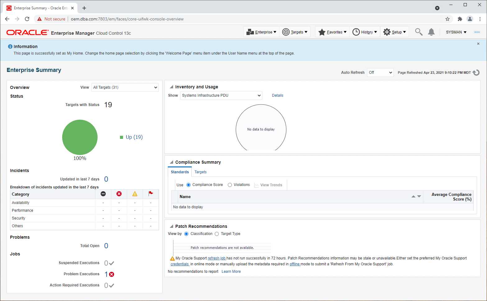Click the Others category row
487x301 pixels.
click(x=84, y=226)
